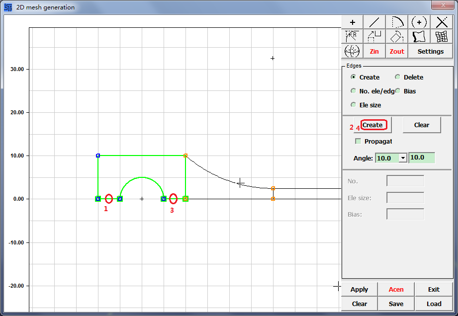Select the move/translate shape tool
The width and height of the screenshot is (458, 316).
click(374, 37)
